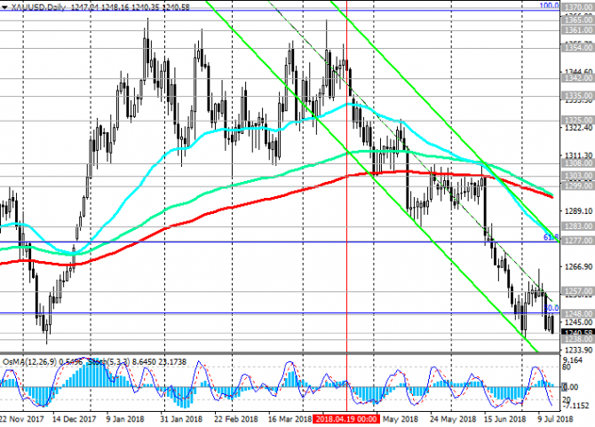The image size is (595, 427).
Task: Click the 1277.00 price level label
Action: (577, 241)
